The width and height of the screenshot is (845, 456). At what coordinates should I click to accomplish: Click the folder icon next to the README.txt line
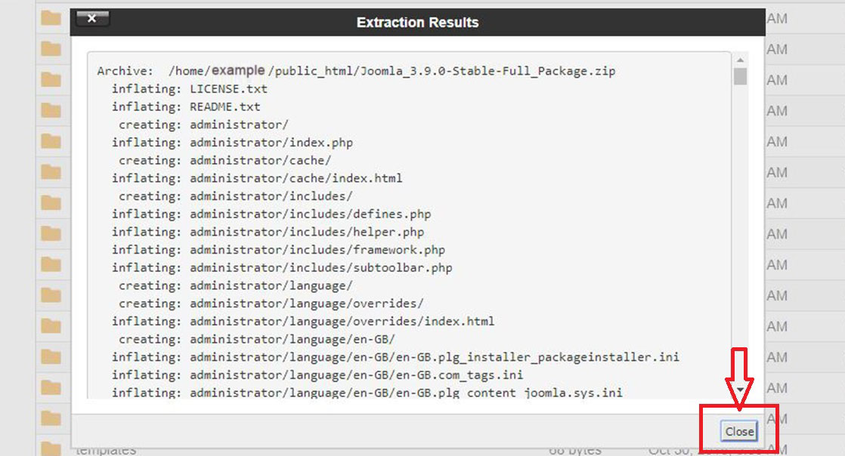[x=51, y=110]
